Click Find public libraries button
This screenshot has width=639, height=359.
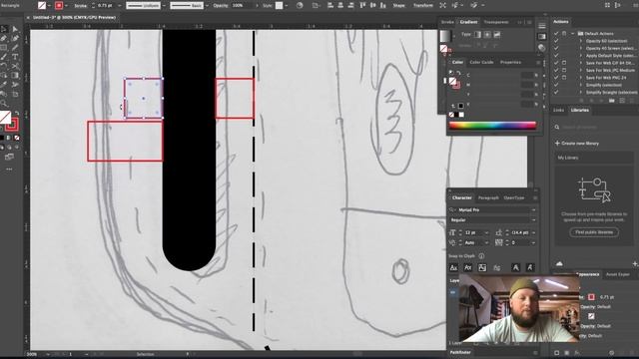(594, 232)
